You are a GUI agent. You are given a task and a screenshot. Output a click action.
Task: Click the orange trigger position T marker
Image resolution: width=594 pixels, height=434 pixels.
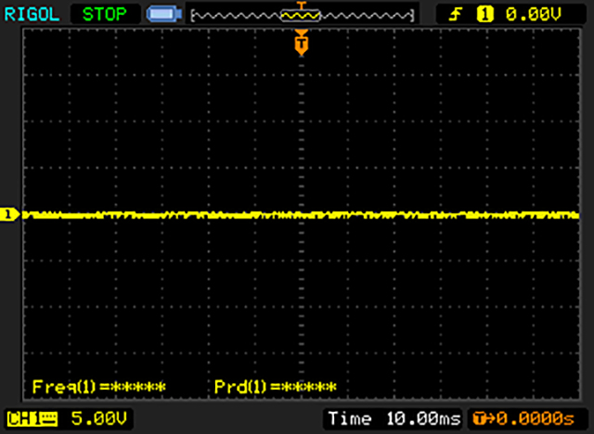(x=301, y=43)
